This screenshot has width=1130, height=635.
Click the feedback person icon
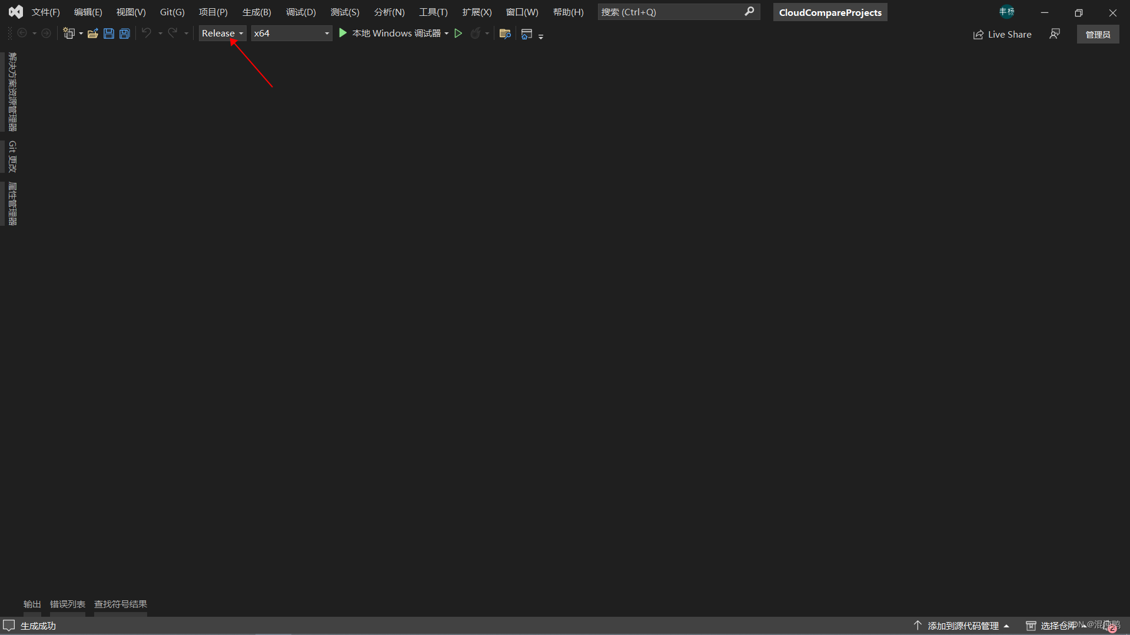pos(1055,34)
